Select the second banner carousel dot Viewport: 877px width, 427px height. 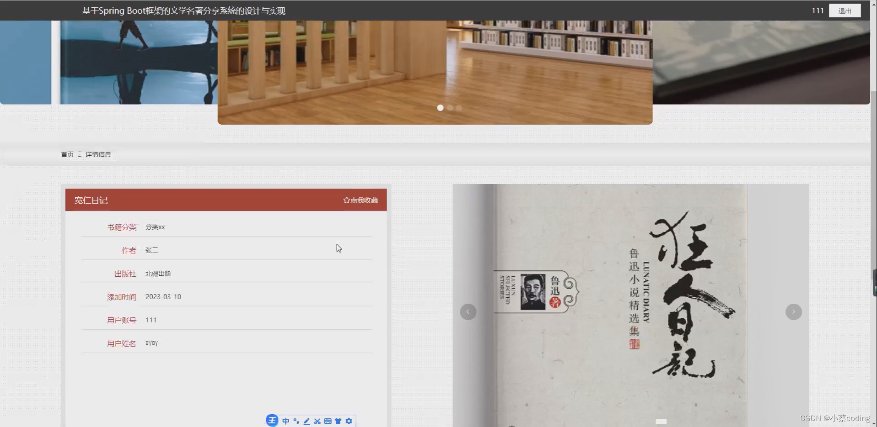[450, 108]
